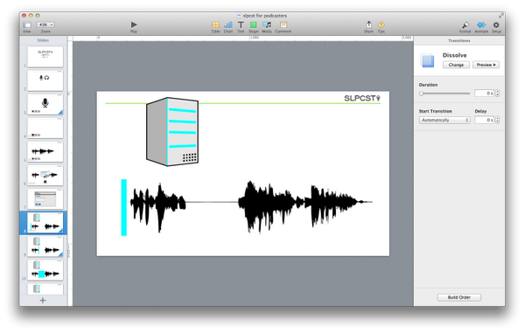Screen dimensions: 524x333
Task: Select slide 5 waveform thumbnail
Action: 45,151
